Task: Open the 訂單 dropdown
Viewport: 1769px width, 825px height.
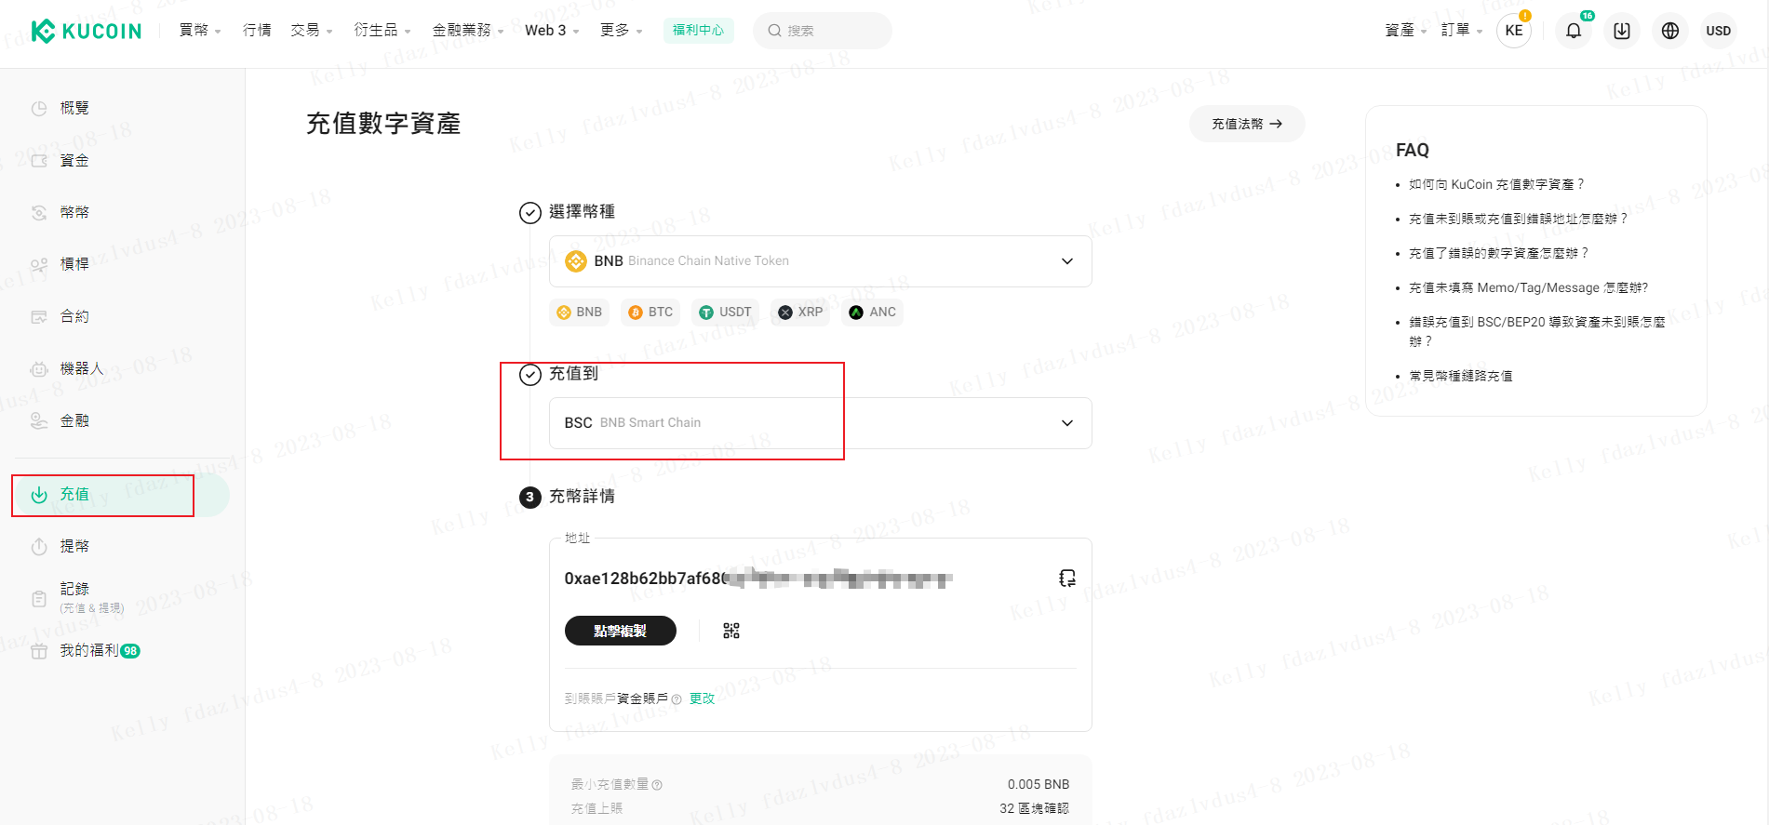Action: tap(1462, 31)
